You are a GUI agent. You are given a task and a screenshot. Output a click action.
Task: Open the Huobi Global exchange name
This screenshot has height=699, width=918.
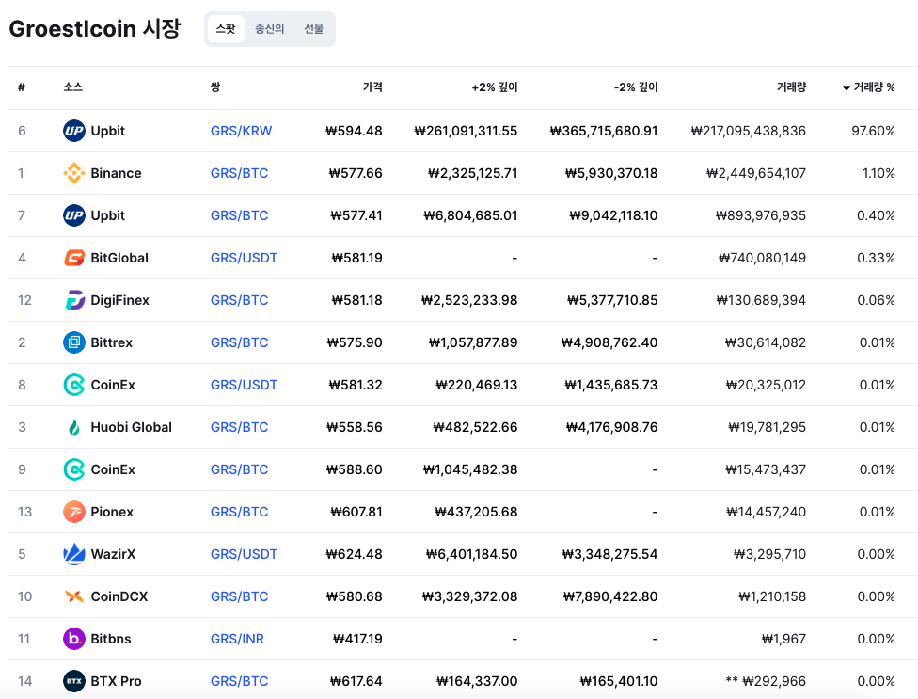[x=131, y=427]
